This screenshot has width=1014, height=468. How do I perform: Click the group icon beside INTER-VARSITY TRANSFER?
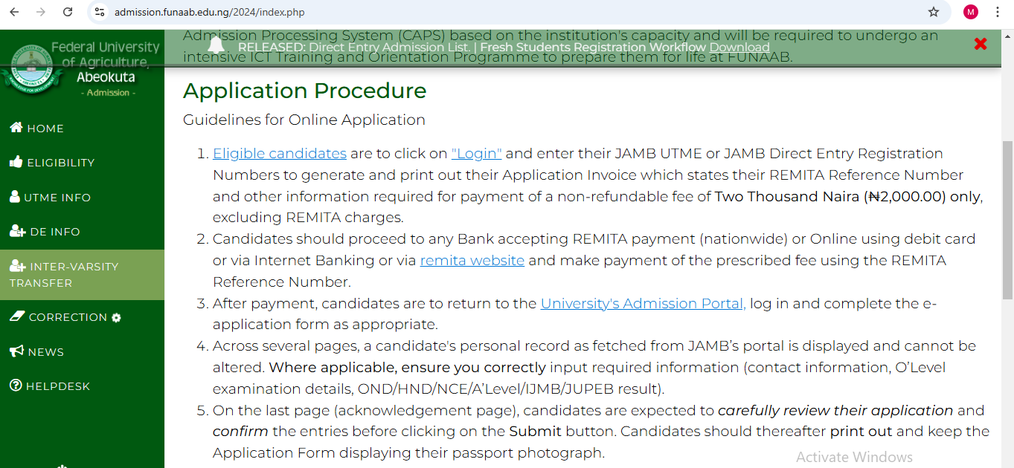pyautogui.click(x=16, y=266)
